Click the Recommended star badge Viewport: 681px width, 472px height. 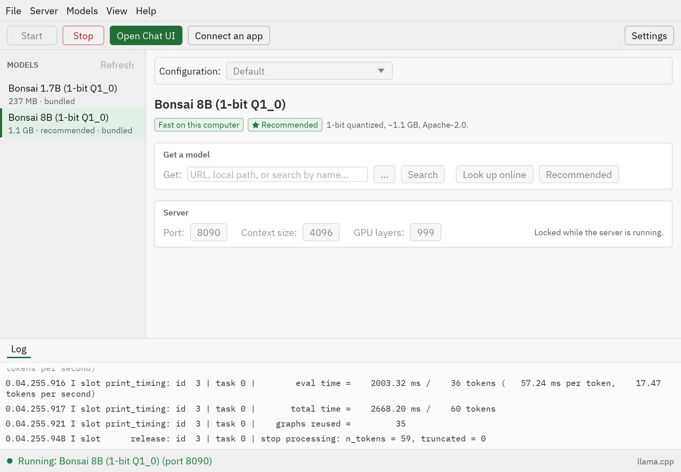click(x=285, y=125)
